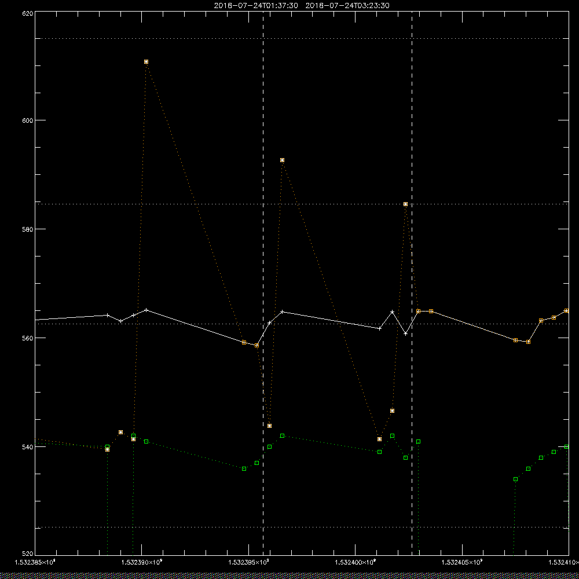This screenshot has height=579, width=579.
Task: Select the 520 y-axis label
Action: [28, 554]
